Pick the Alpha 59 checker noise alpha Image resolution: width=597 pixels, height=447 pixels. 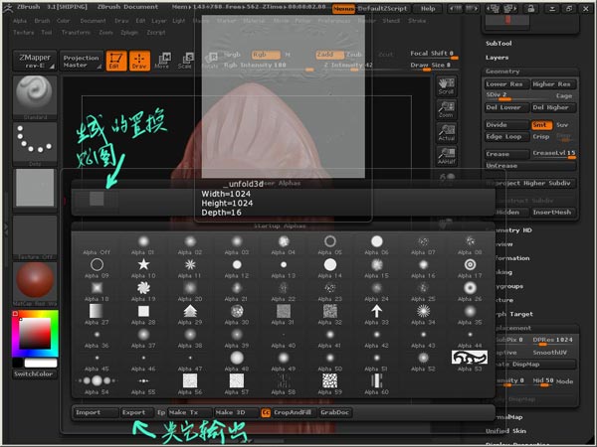coord(329,380)
